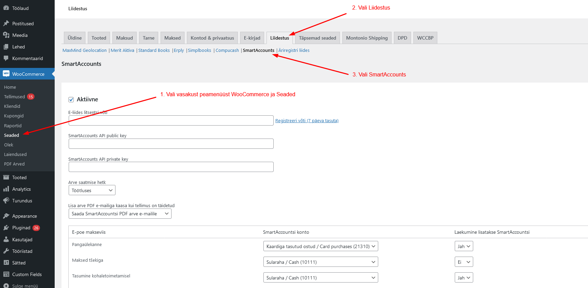Viewport: 588px width, 288px height.
Task: Click the Registreeri võti link
Action: [x=307, y=121]
